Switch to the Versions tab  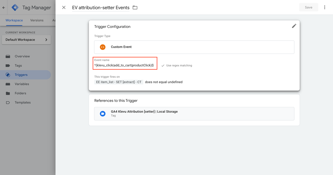coord(37,20)
